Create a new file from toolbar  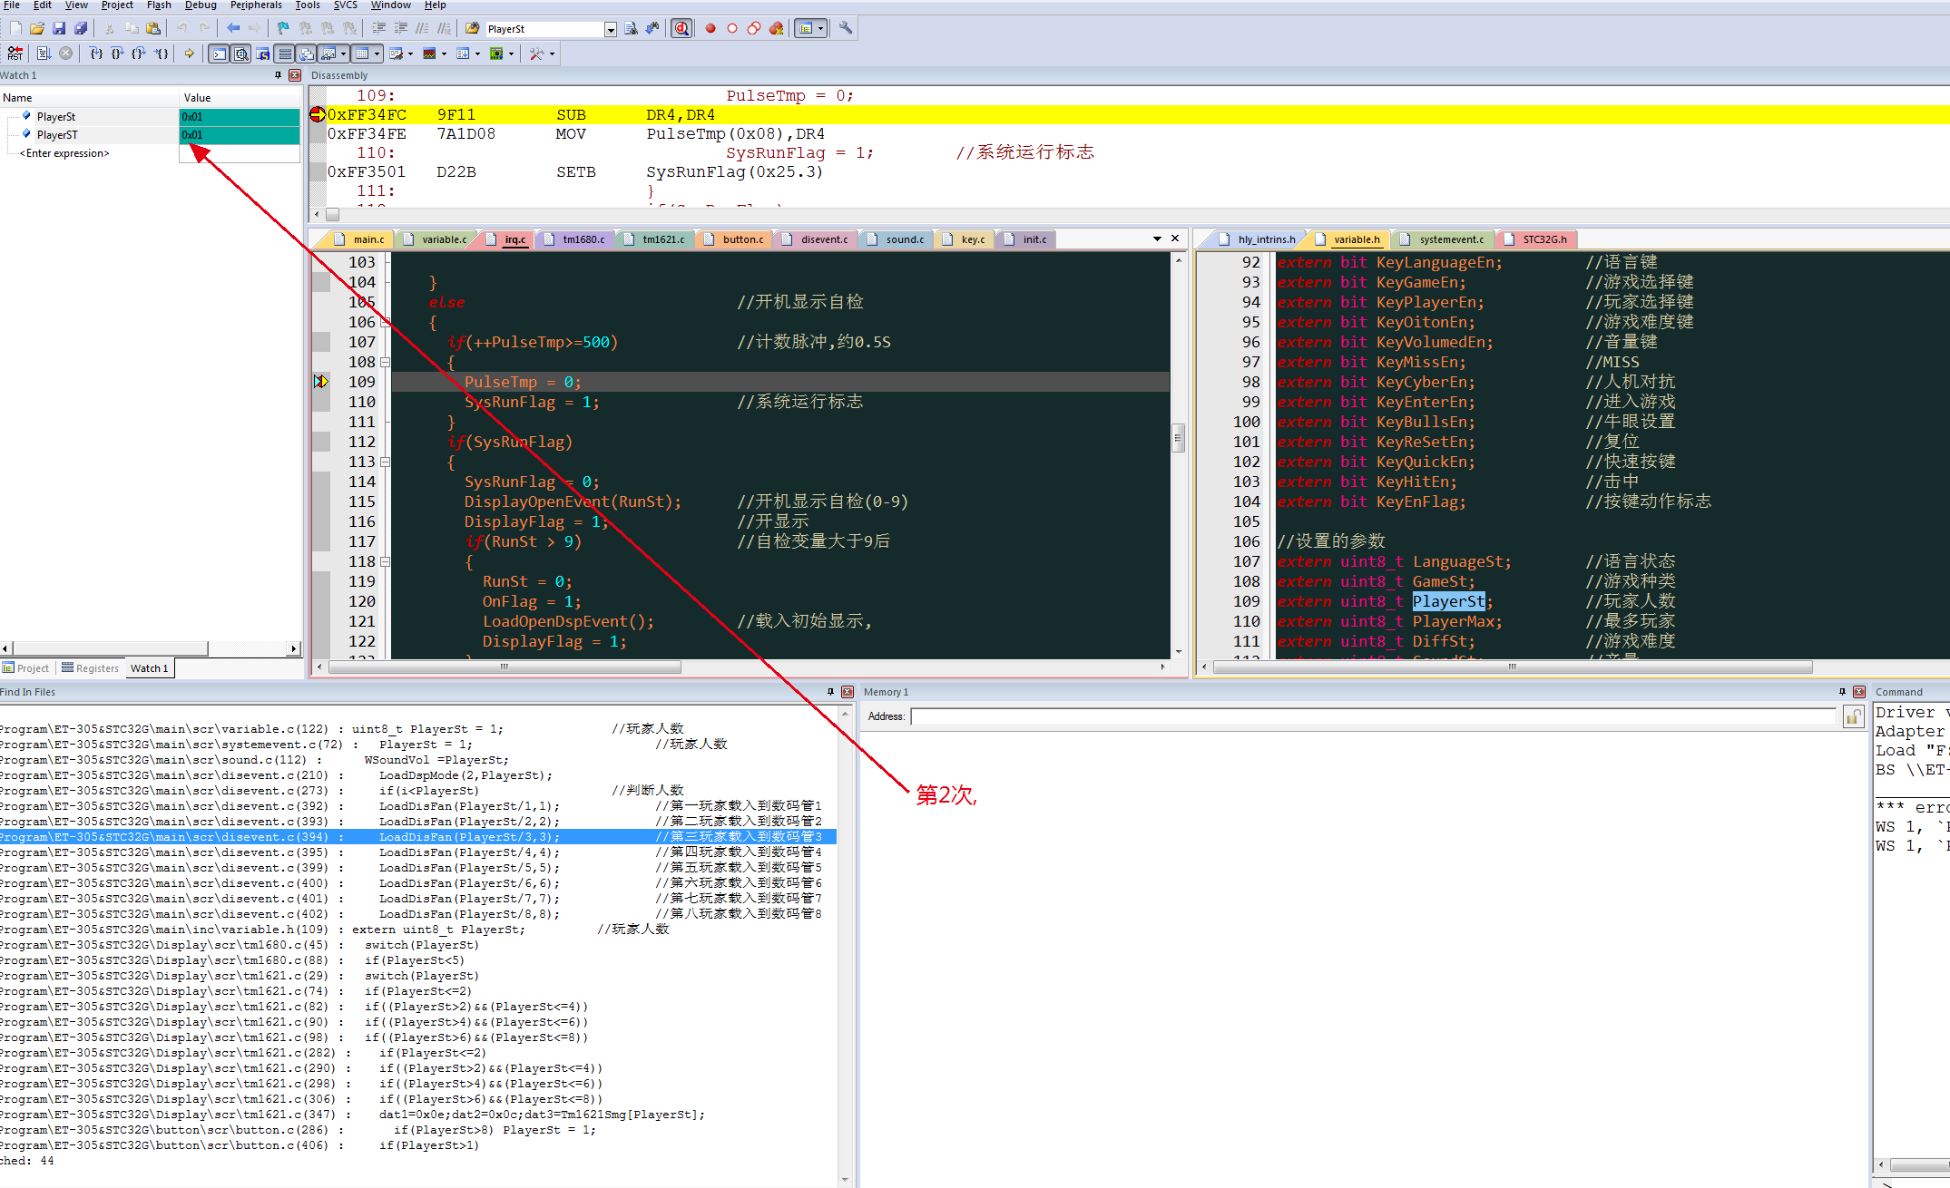click(x=15, y=29)
